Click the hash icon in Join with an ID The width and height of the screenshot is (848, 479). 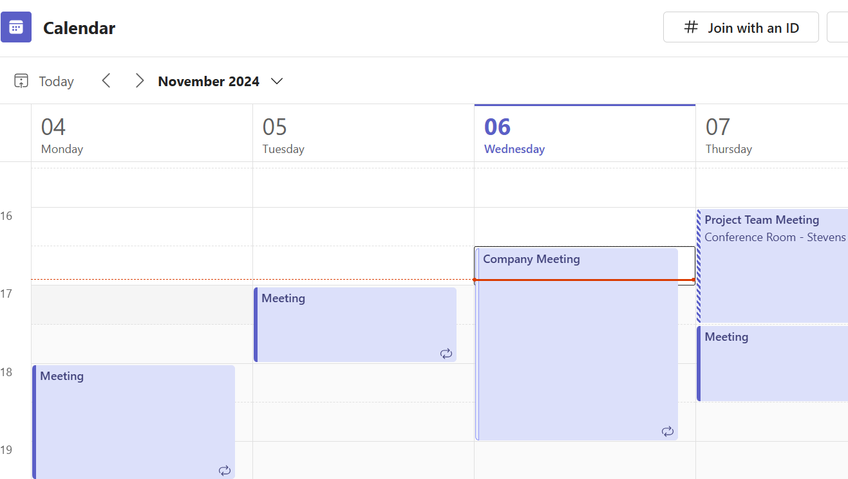(691, 27)
